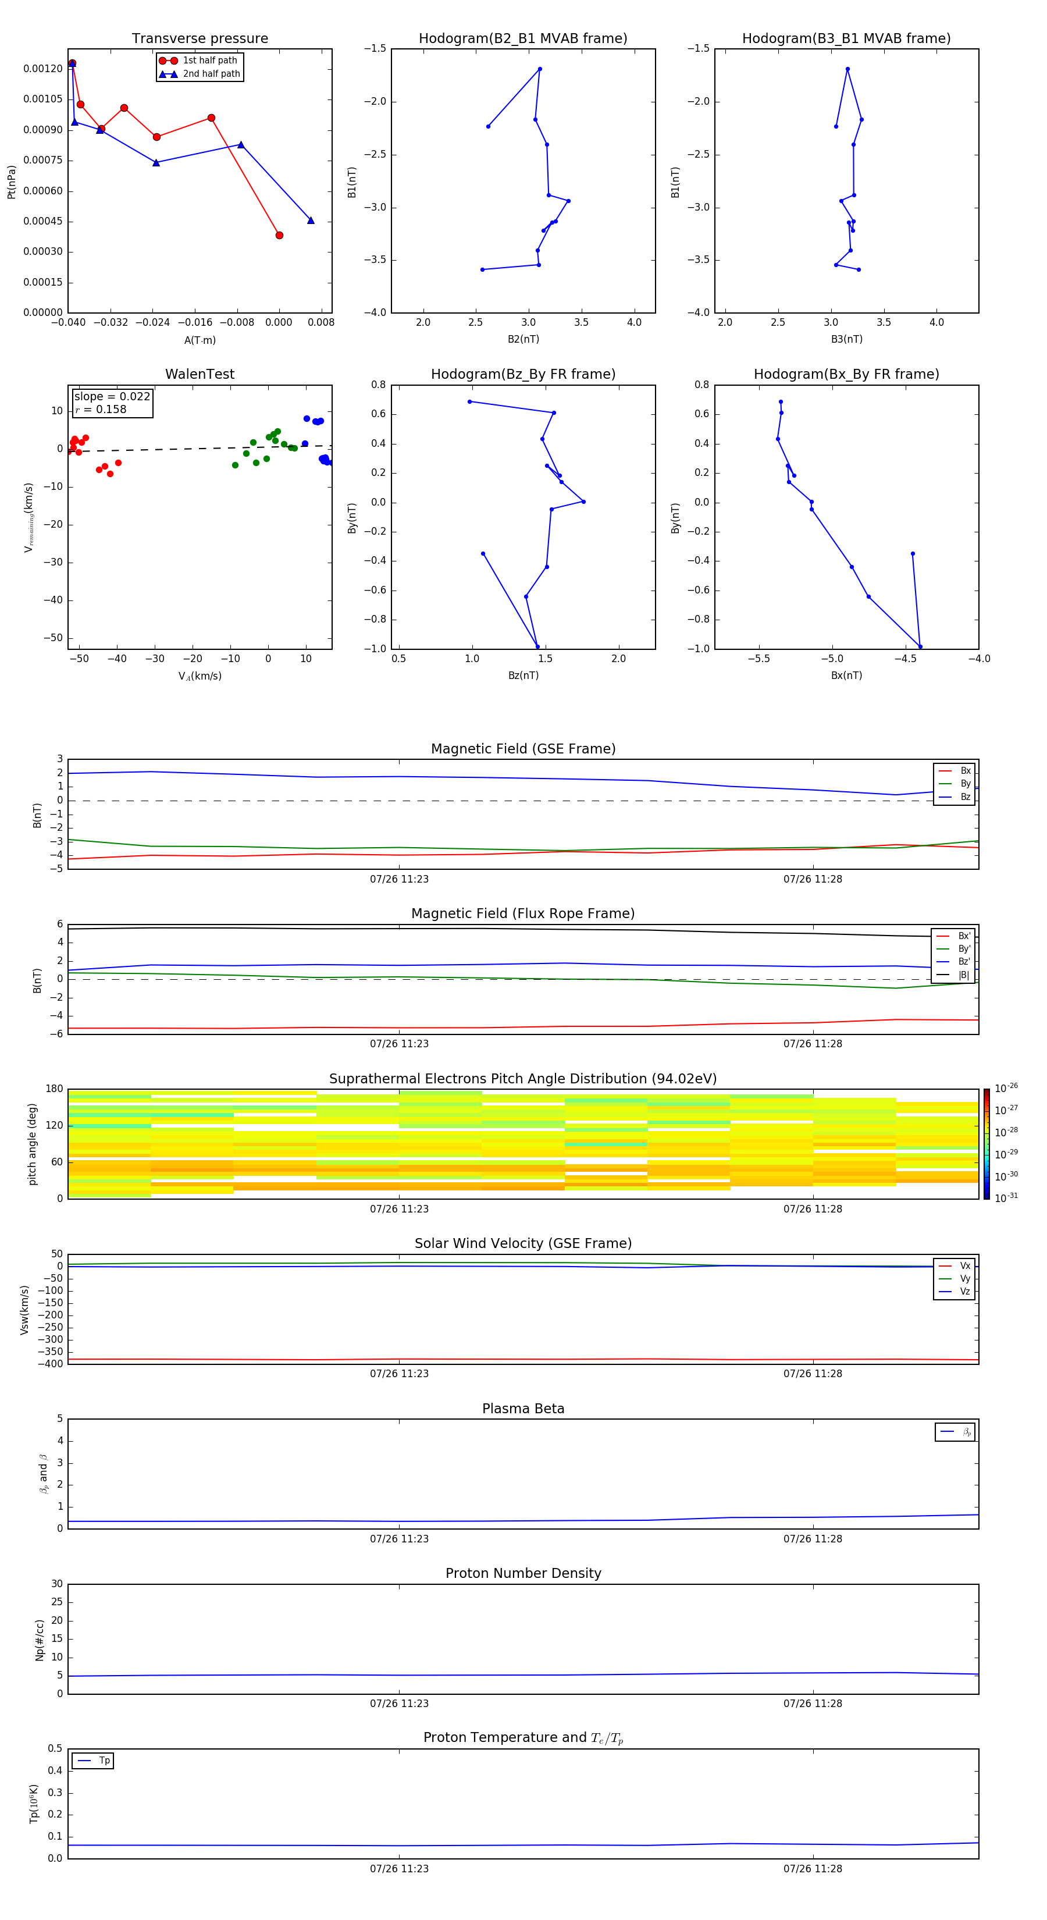Click the "WalenTest" plot title
The image size is (1047, 1920).
tap(200, 374)
